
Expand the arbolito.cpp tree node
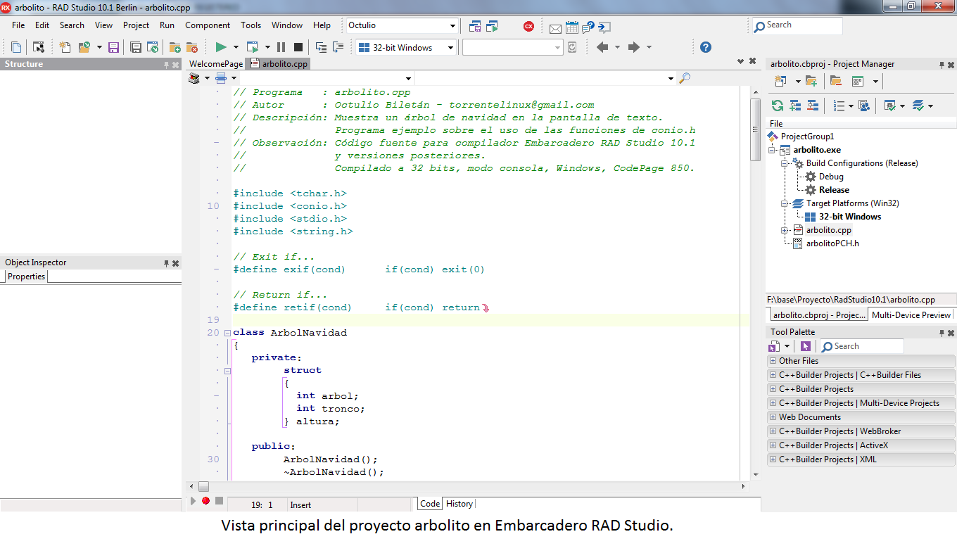point(785,230)
